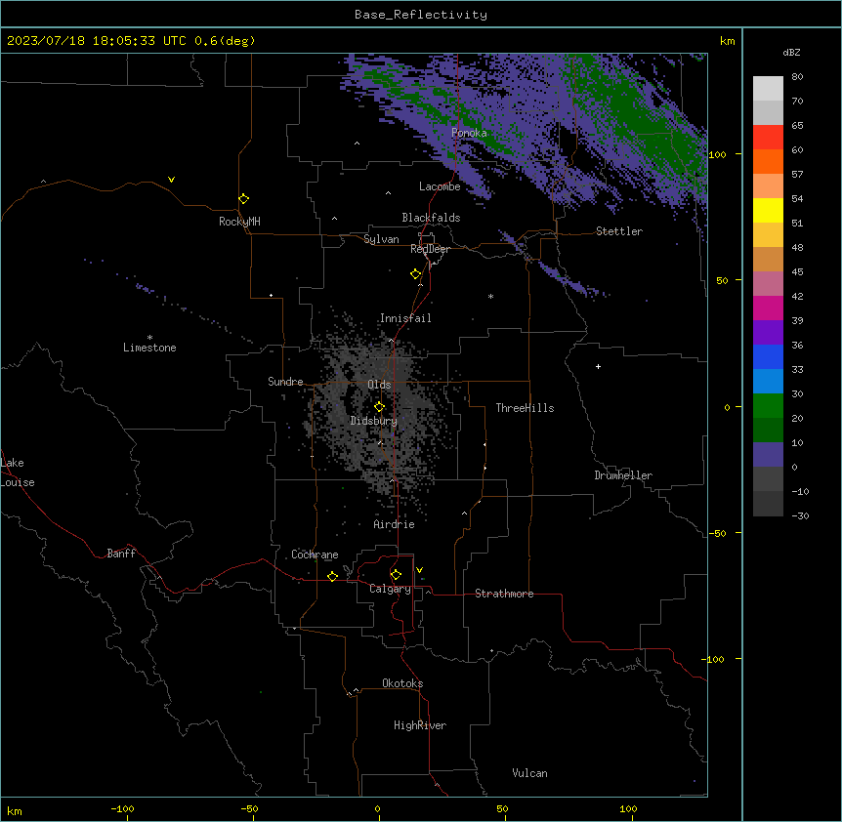Click the Airdrie city label
The width and height of the screenshot is (842, 822).
coord(395,524)
